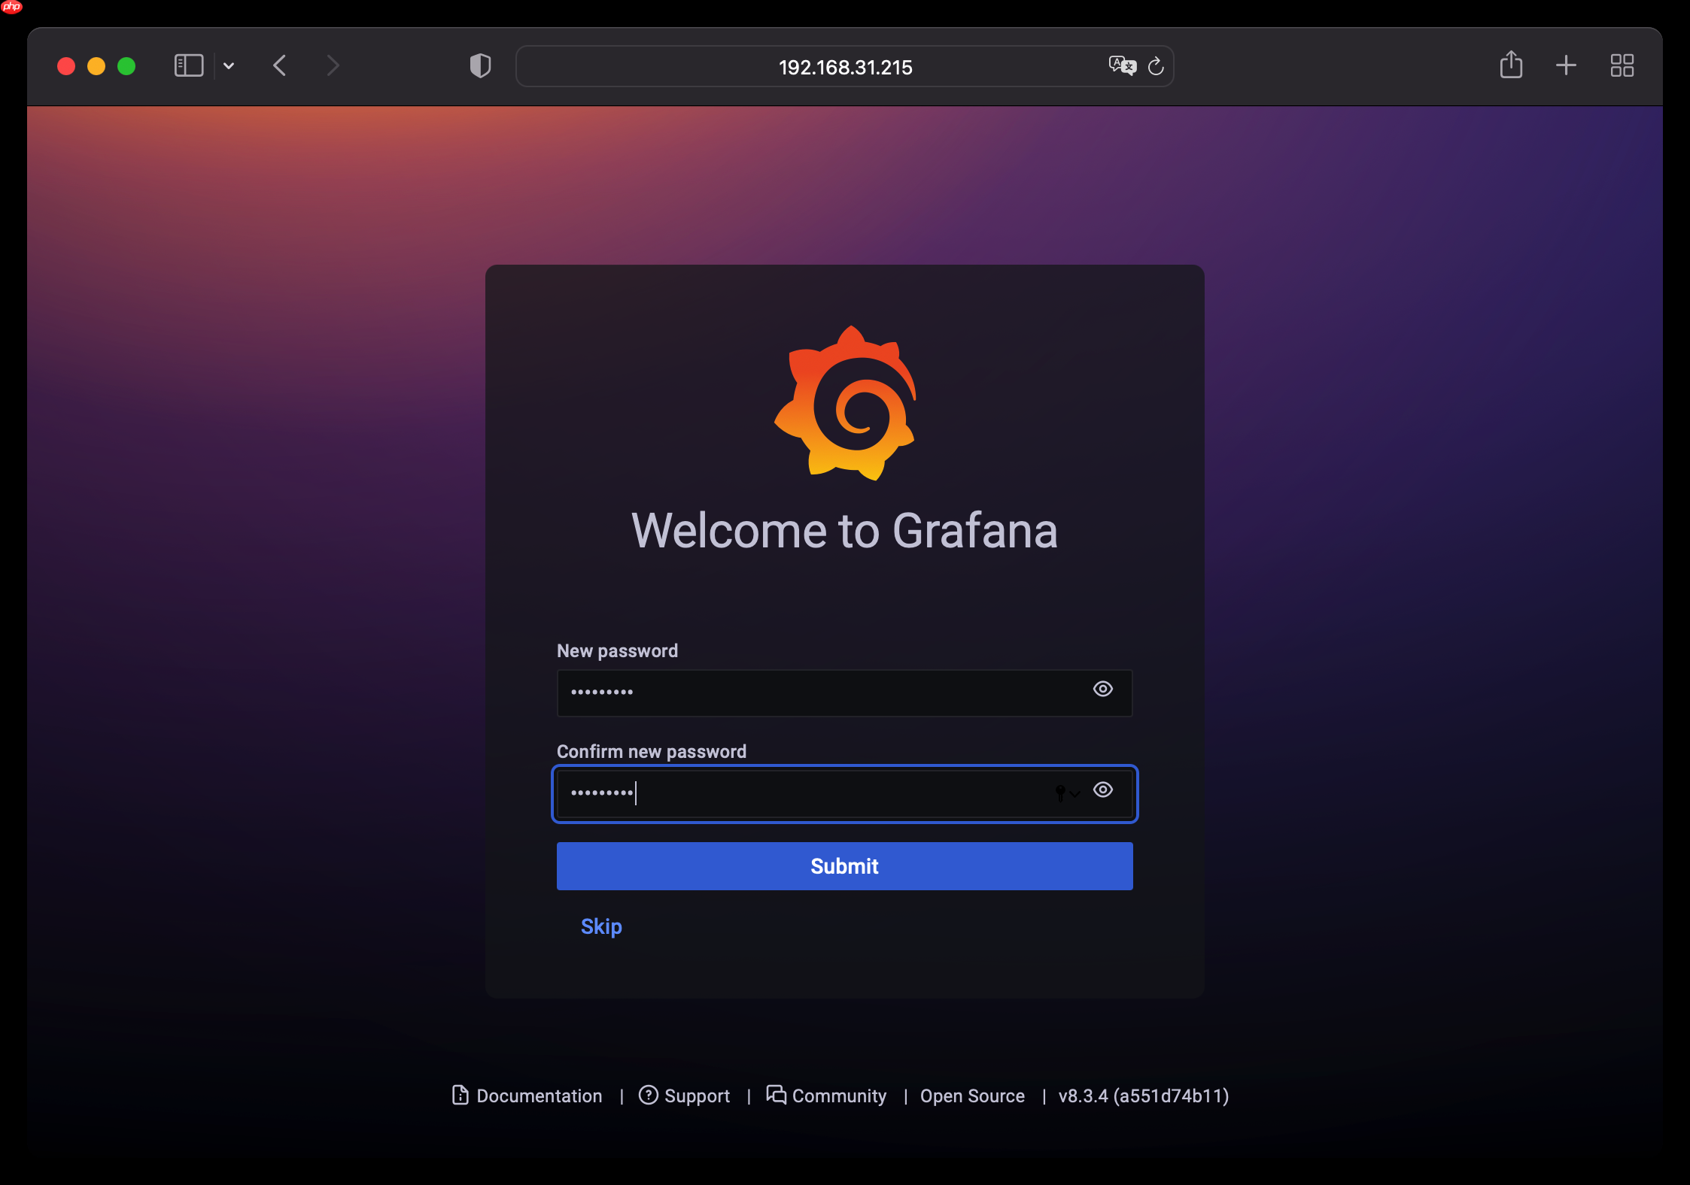This screenshot has width=1690, height=1185.
Task: Go back to the previous page
Action: point(280,65)
